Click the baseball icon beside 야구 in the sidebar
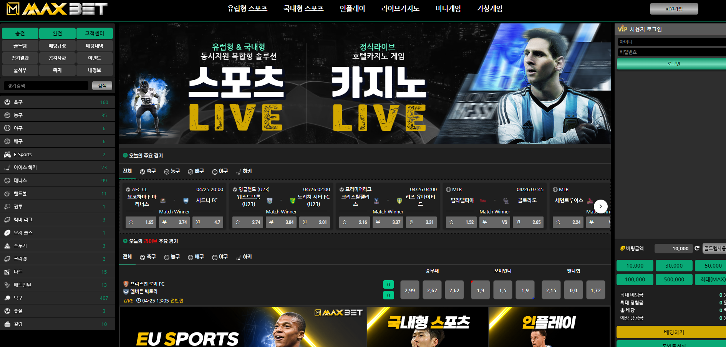Image resolution: width=726 pixels, height=347 pixels. pos(7,128)
